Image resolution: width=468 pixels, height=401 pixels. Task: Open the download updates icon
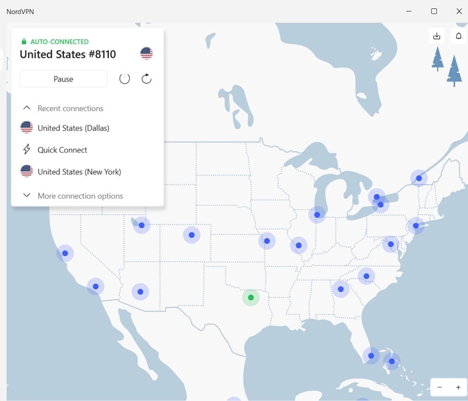tap(437, 36)
